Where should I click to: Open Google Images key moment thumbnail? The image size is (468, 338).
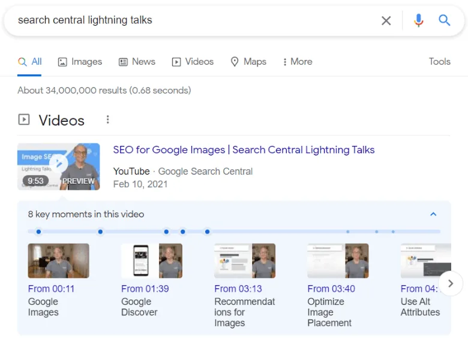(59, 261)
